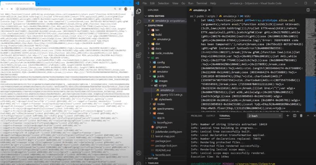The image size is (316, 165).
Task: Close the terminal panel
Action: pyautogui.click(x=314, y=116)
